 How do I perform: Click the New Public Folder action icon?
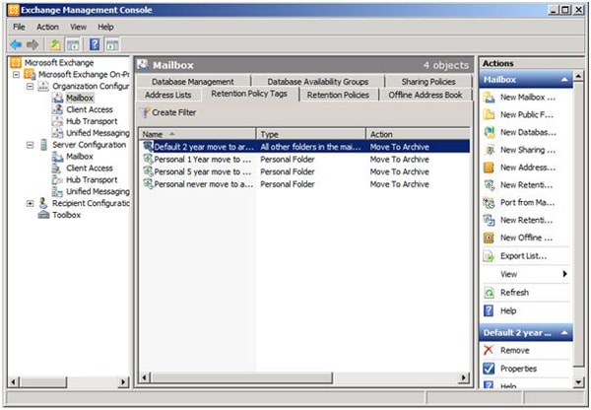(x=489, y=114)
